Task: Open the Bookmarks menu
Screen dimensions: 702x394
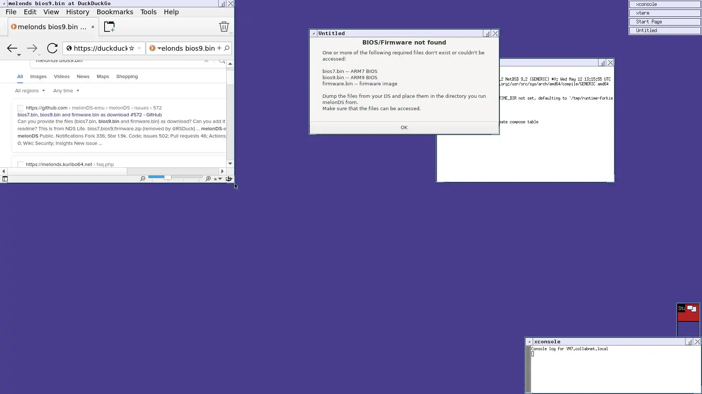Action: pos(114,12)
